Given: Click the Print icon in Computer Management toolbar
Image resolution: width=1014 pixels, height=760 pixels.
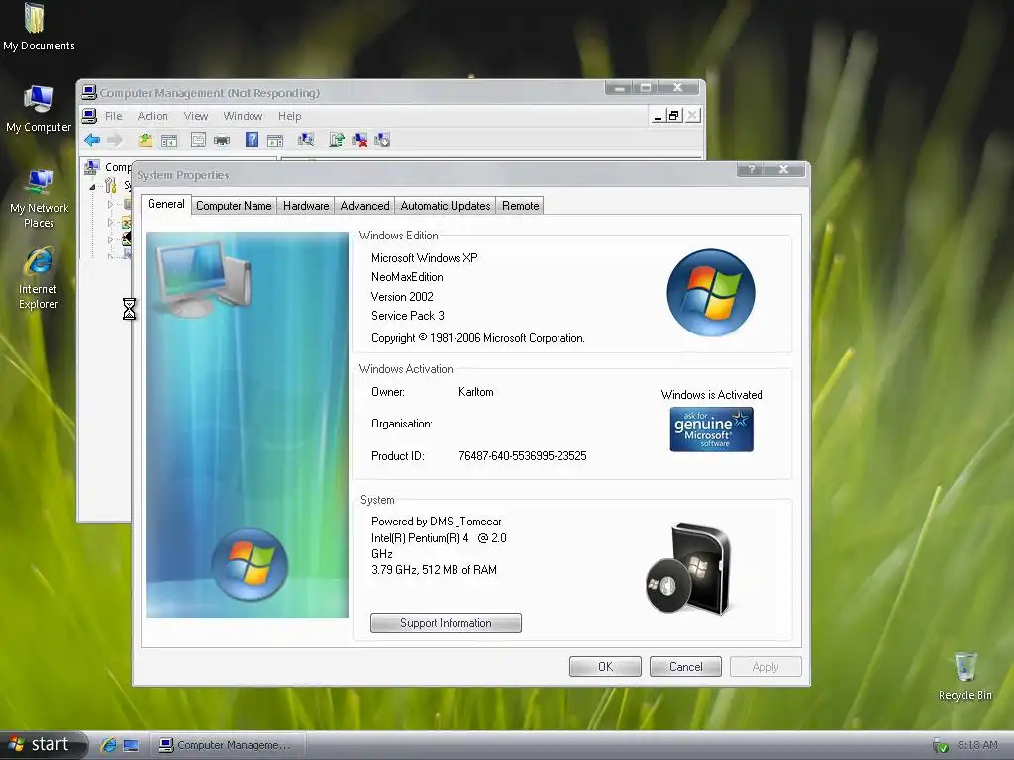Looking at the screenshot, I should coord(222,141).
